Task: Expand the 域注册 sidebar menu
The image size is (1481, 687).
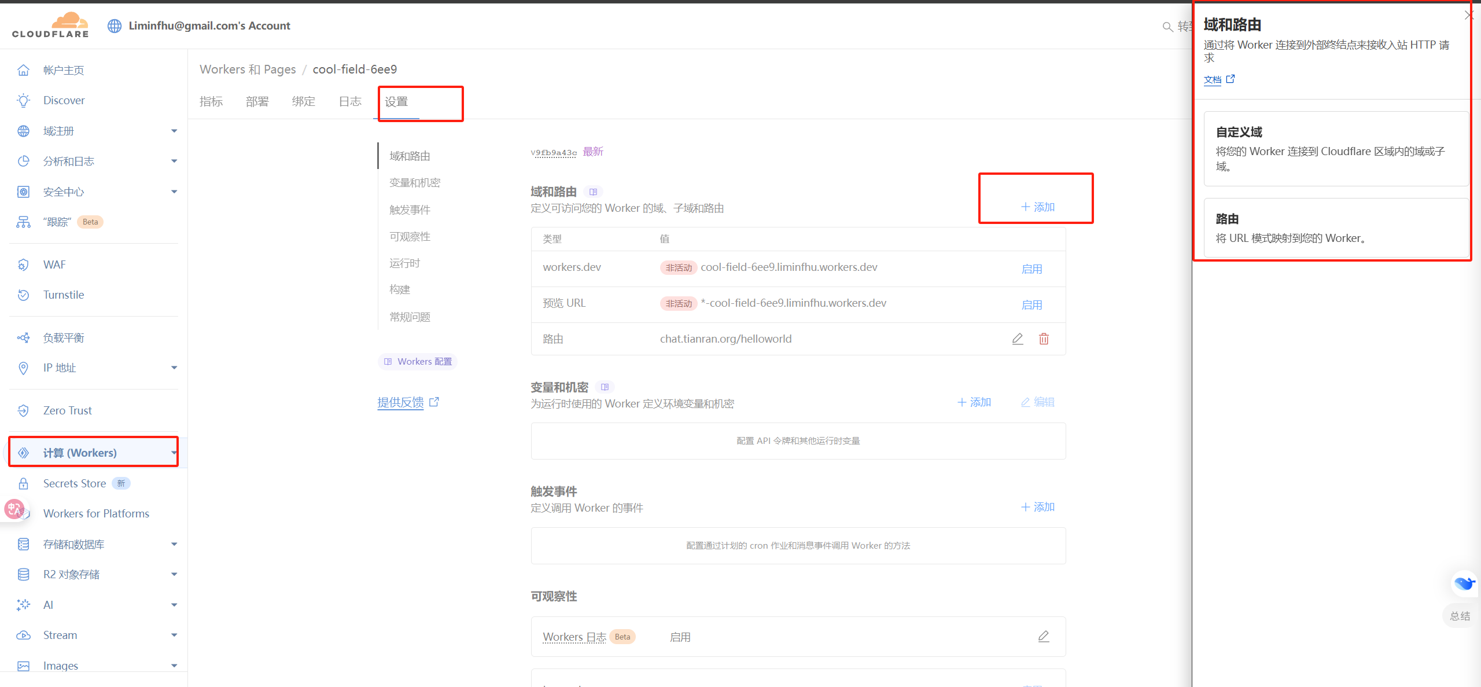Action: click(174, 131)
